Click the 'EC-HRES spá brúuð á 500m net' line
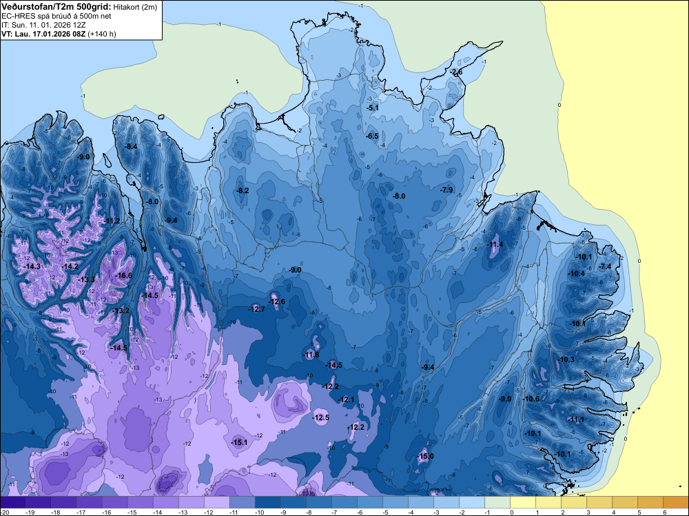The height and width of the screenshot is (516, 689). pyautogui.click(x=56, y=17)
